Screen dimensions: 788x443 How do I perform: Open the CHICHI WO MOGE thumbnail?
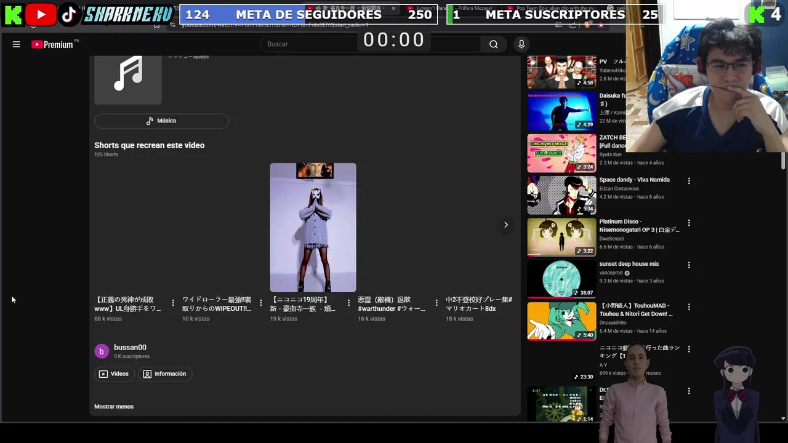tap(561, 153)
